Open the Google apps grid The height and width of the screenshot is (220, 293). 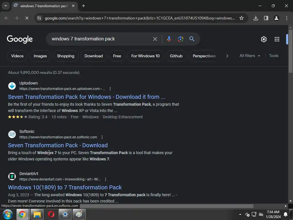pyautogui.click(x=277, y=39)
